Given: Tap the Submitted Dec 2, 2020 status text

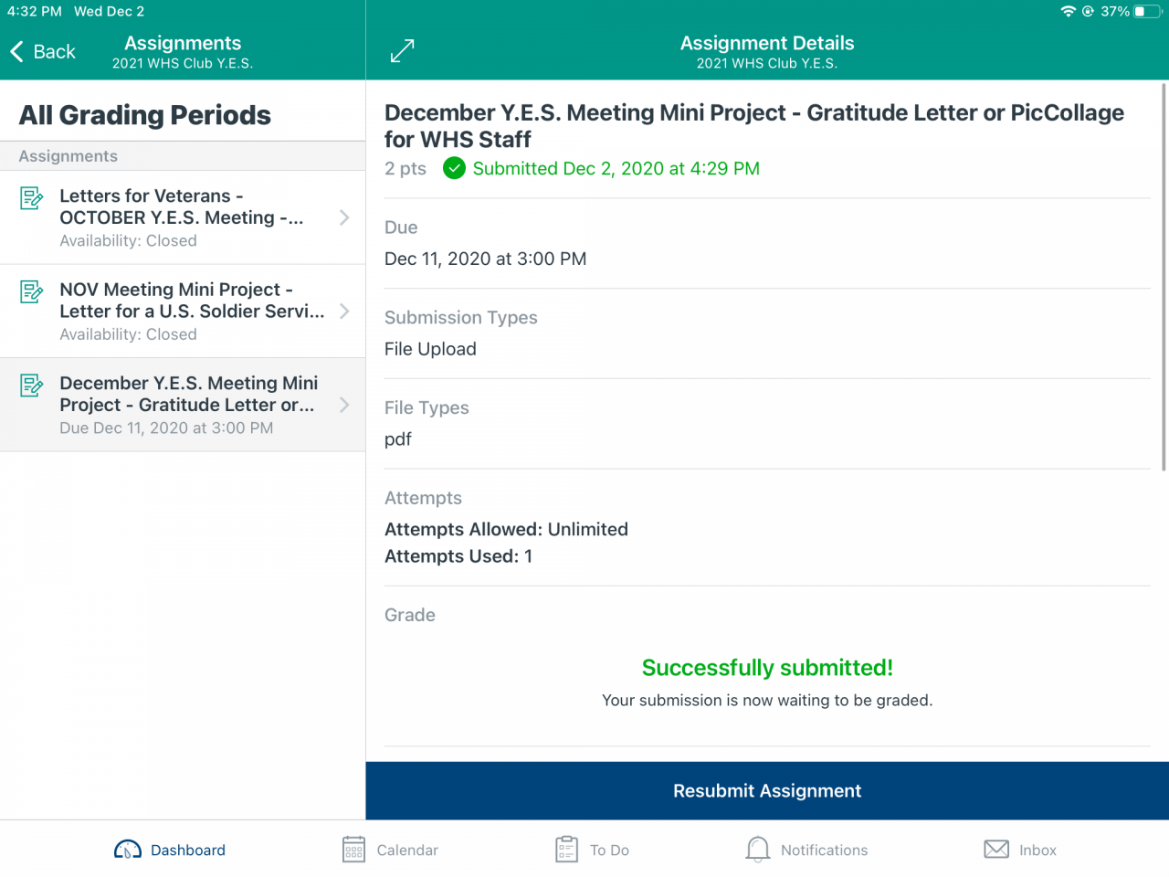Looking at the screenshot, I should tap(616, 168).
